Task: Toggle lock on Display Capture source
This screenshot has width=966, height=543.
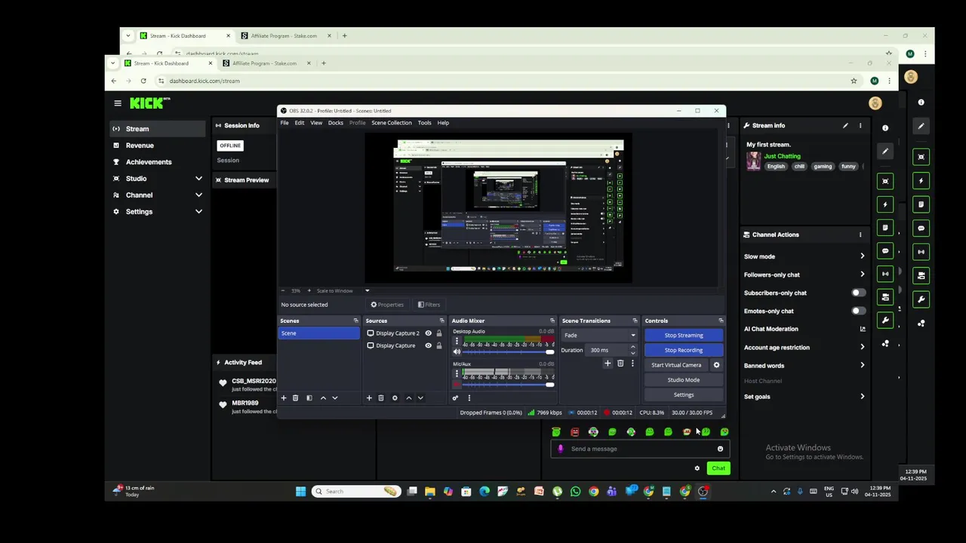Action: (x=438, y=345)
